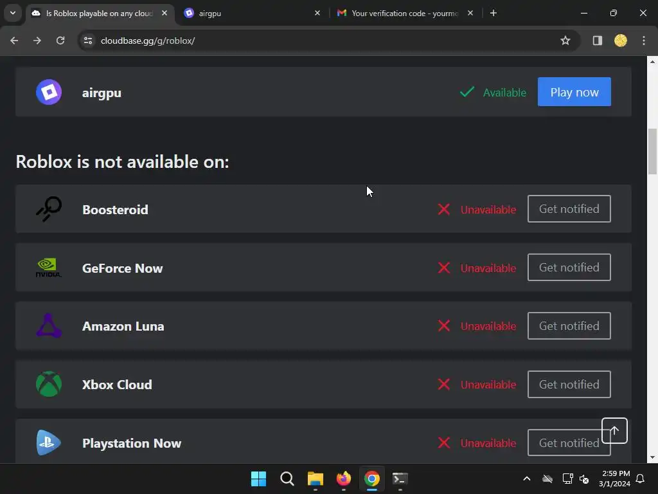This screenshot has width=658, height=494.
Task: Click the Playstation Now service name
Action: pyautogui.click(x=131, y=443)
